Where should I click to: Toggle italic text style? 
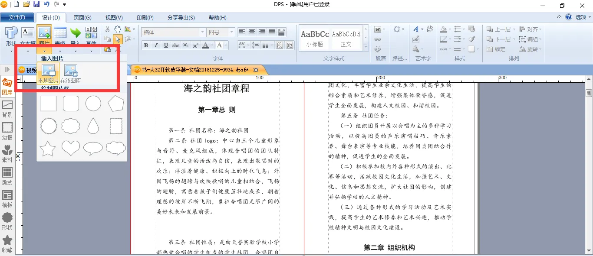click(x=156, y=45)
